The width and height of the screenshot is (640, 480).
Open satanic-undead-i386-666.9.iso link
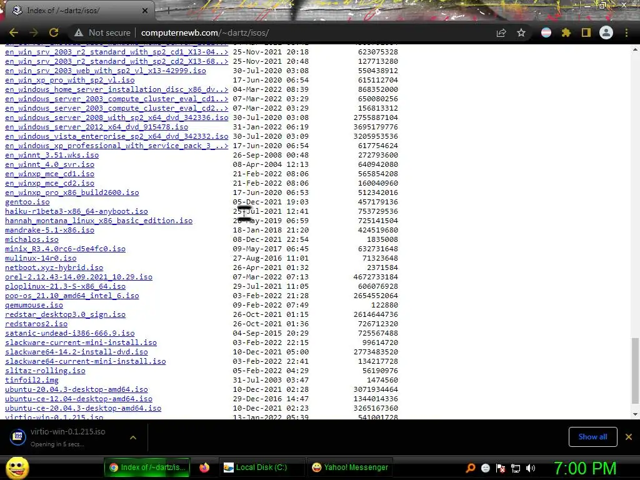(x=70, y=334)
